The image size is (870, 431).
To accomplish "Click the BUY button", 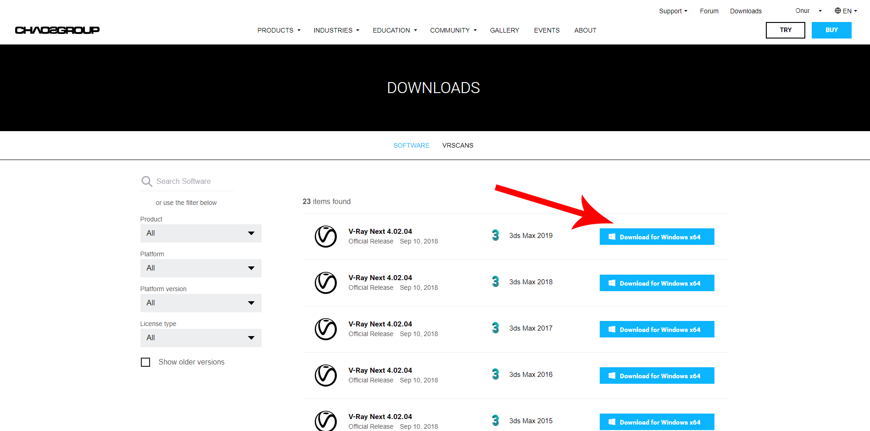I will pos(831,30).
